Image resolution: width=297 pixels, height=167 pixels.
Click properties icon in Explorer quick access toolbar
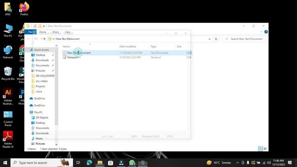click(x=35, y=26)
